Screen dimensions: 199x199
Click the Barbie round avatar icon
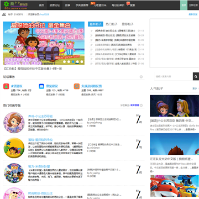(x=14, y=193)
